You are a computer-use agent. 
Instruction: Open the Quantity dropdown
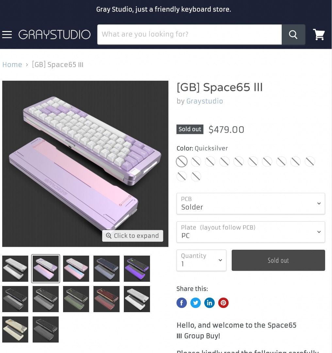(201, 260)
